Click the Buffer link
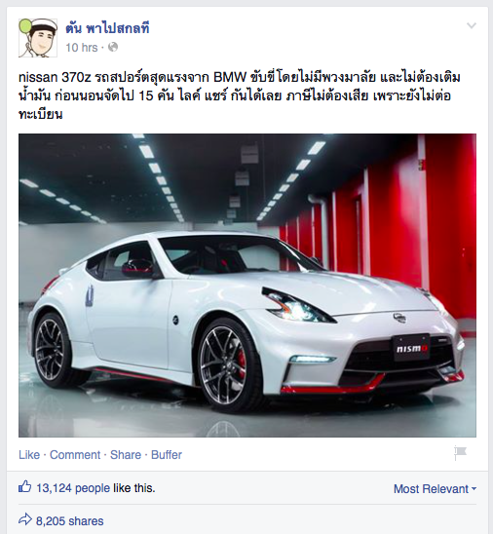 click(x=167, y=455)
